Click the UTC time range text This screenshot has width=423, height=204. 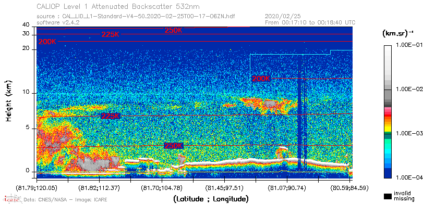point(310,22)
